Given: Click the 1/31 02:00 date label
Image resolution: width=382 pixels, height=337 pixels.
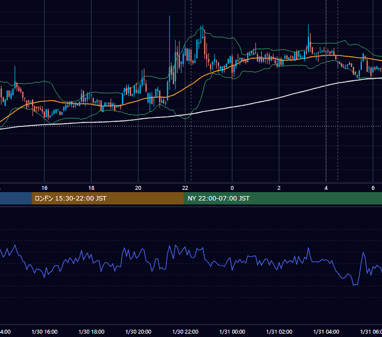Looking at the screenshot, I should 279,331.
